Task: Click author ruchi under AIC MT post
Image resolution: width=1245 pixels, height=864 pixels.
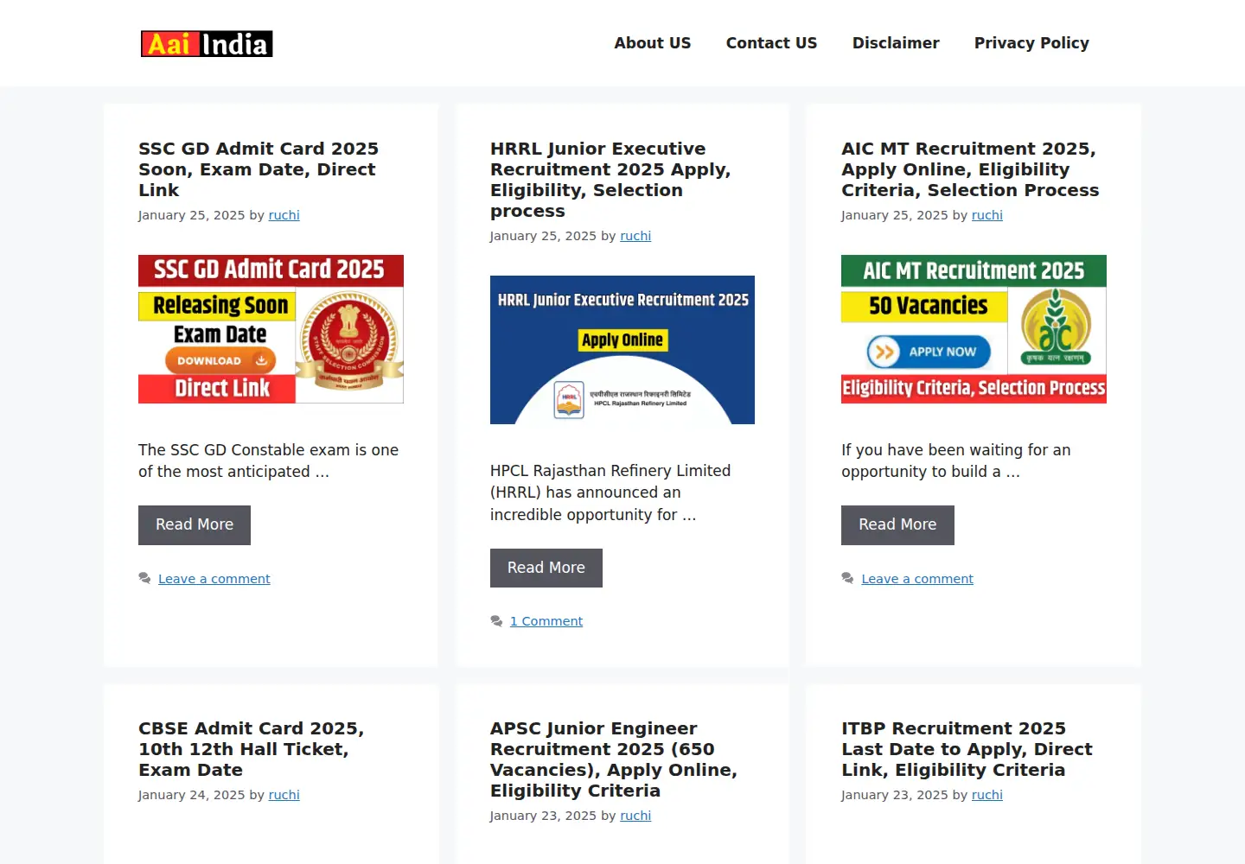Action: (x=987, y=215)
